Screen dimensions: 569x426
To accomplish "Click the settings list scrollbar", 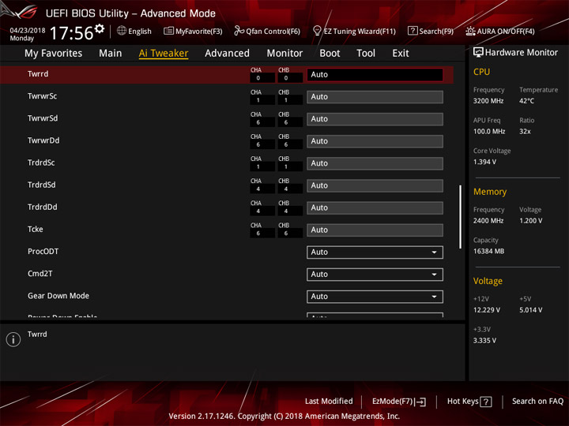I will coord(460,217).
